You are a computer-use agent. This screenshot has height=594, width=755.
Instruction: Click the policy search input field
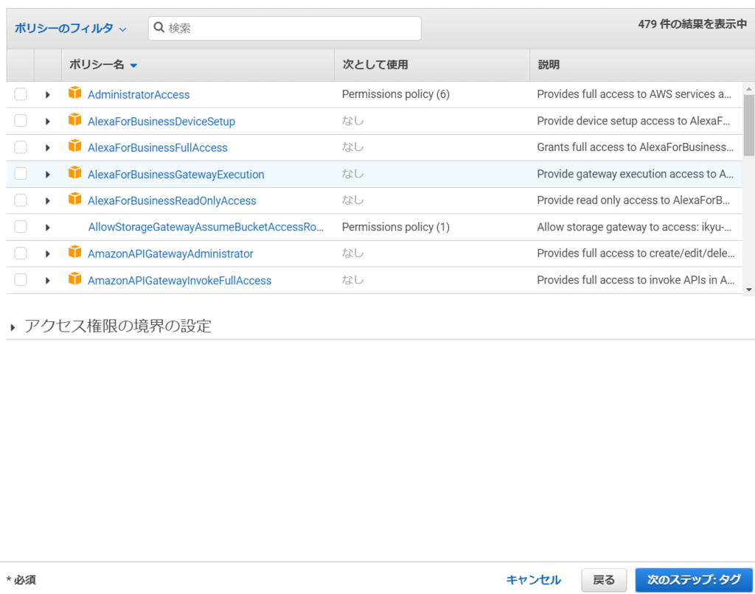click(x=285, y=29)
